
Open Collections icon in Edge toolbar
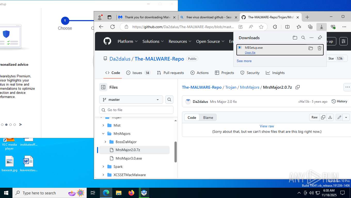(310, 27)
